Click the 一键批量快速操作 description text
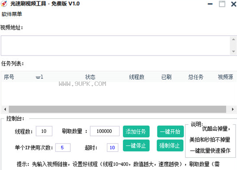 pos(210,151)
